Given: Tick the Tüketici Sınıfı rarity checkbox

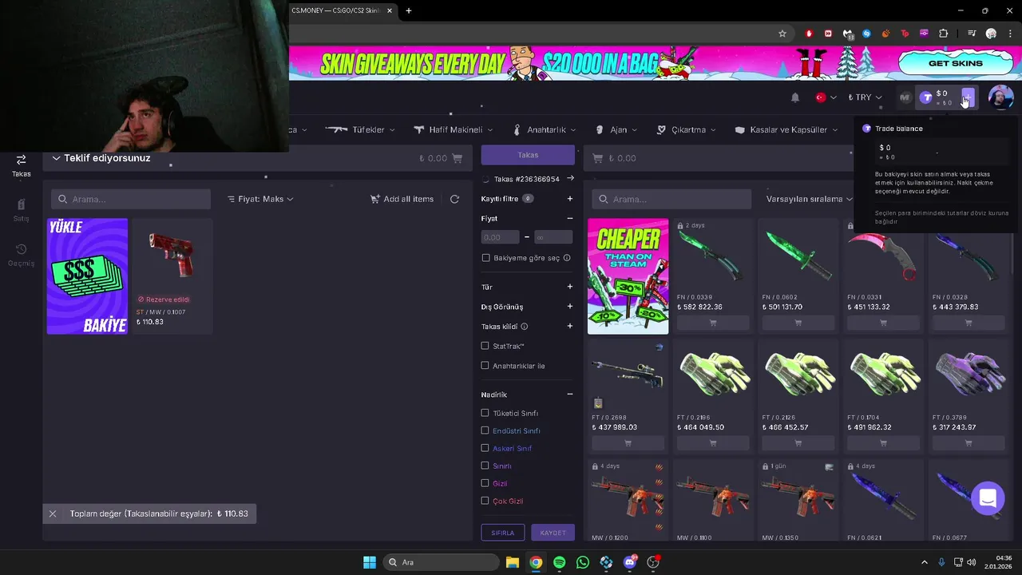Looking at the screenshot, I should 485,413.
